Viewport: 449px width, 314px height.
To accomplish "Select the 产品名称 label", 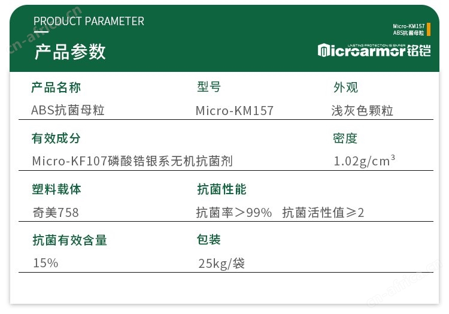I will point(56,87).
